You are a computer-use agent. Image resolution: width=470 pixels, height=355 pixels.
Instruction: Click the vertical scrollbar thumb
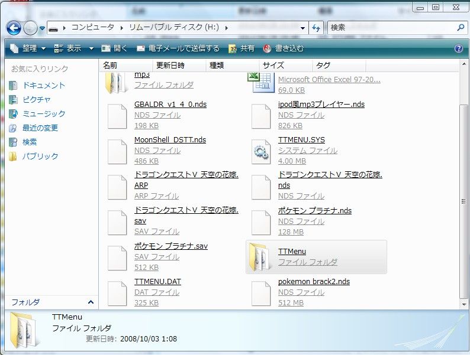tap(463, 201)
